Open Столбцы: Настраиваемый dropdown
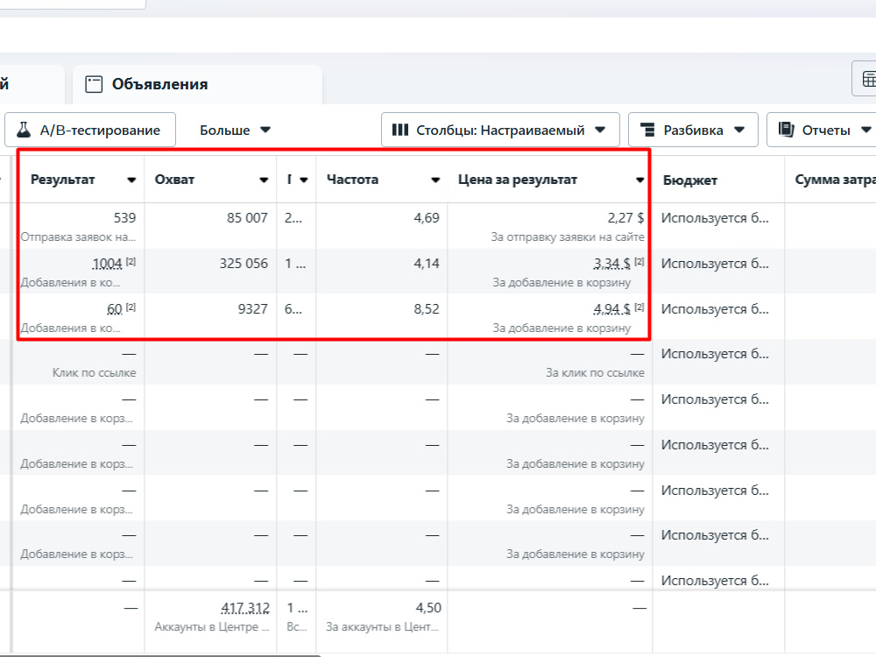 pyautogui.click(x=500, y=131)
